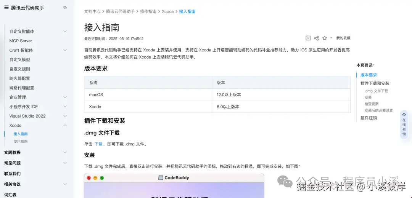
Task: Jump to 检查更新 in page contents
Action: [372, 104]
